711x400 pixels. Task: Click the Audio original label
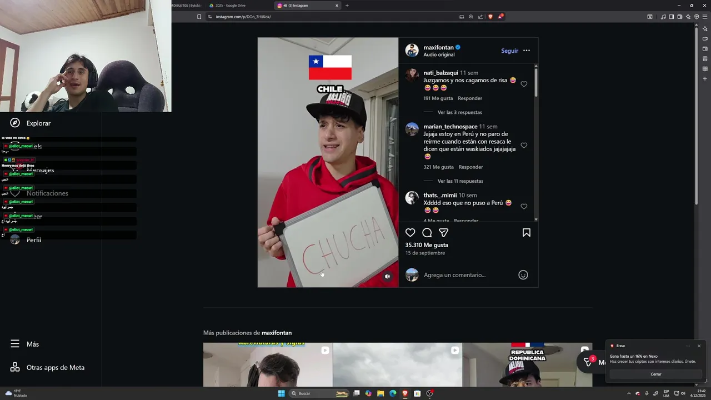click(x=439, y=54)
